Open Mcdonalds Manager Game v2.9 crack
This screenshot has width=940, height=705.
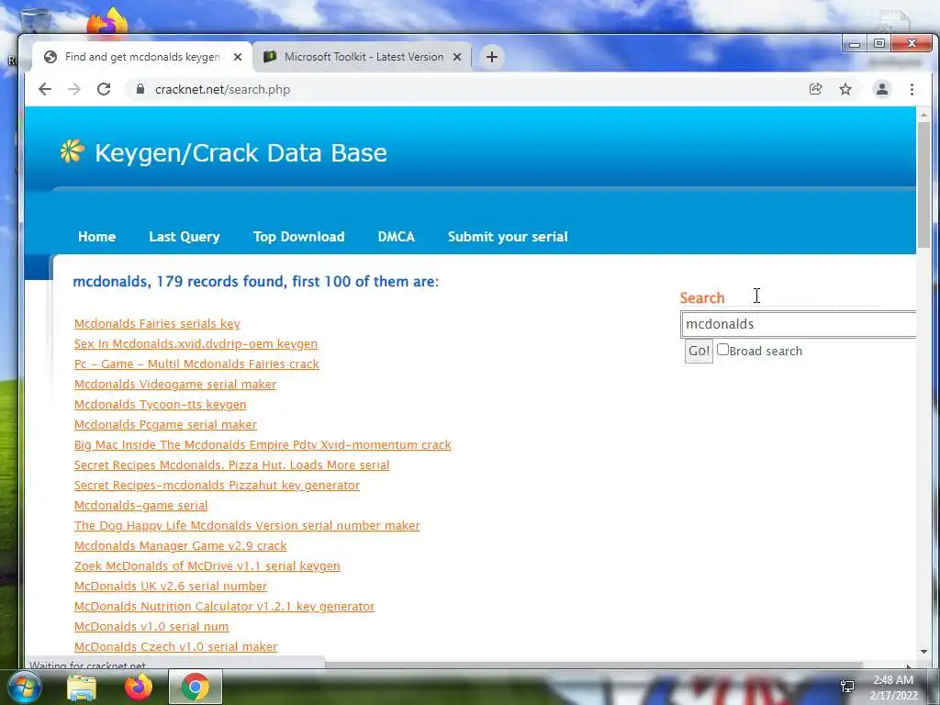coord(181,545)
